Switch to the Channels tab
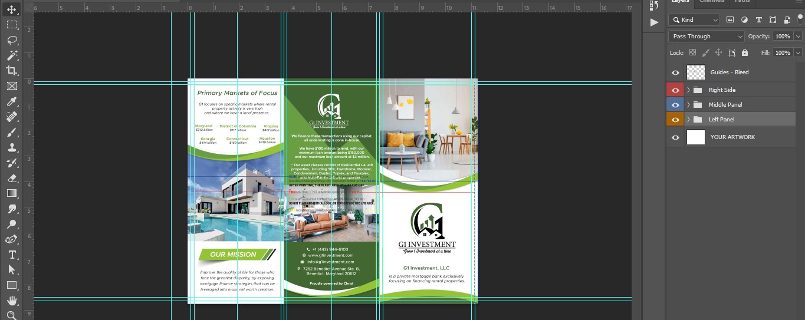 [712, 2]
